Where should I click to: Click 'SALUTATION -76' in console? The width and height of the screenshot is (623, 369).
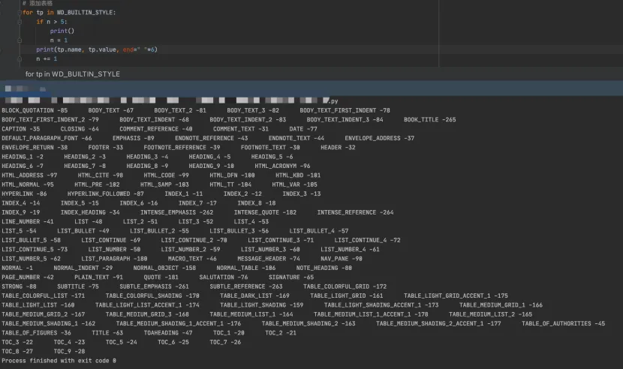(x=224, y=277)
